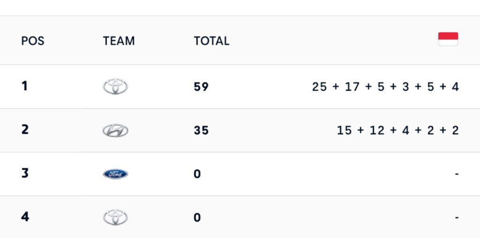The image size is (480, 238).
Task: Click the Ford team logo
Action: [115, 174]
